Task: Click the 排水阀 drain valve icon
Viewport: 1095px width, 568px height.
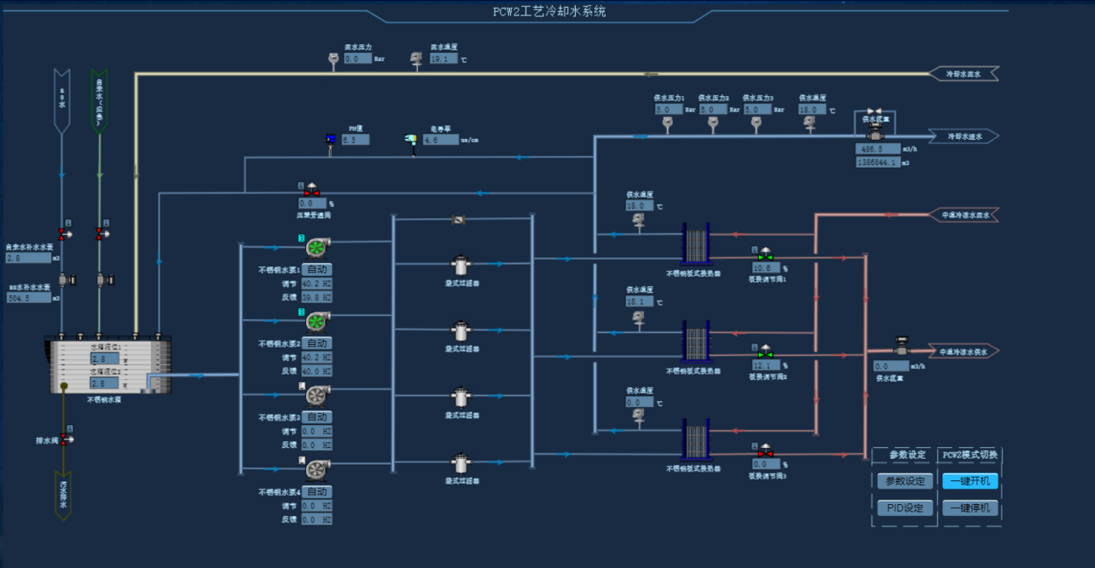Action: click(x=66, y=439)
